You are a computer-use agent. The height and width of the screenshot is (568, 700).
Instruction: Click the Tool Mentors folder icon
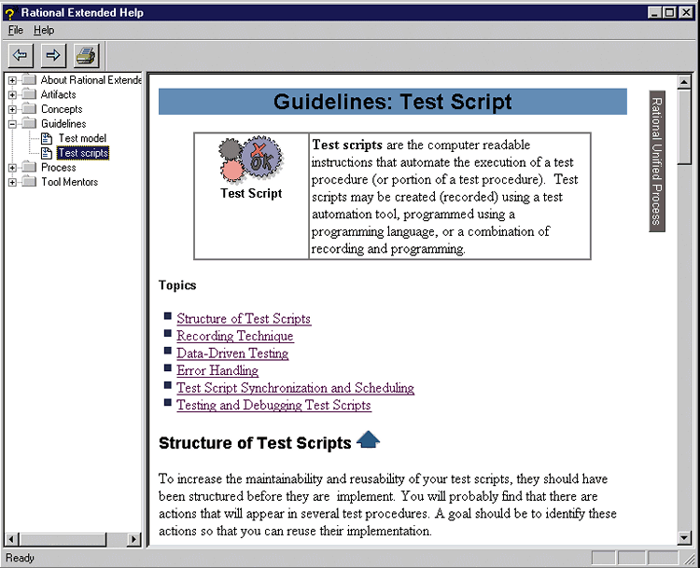pyautogui.click(x=30, y=182)
